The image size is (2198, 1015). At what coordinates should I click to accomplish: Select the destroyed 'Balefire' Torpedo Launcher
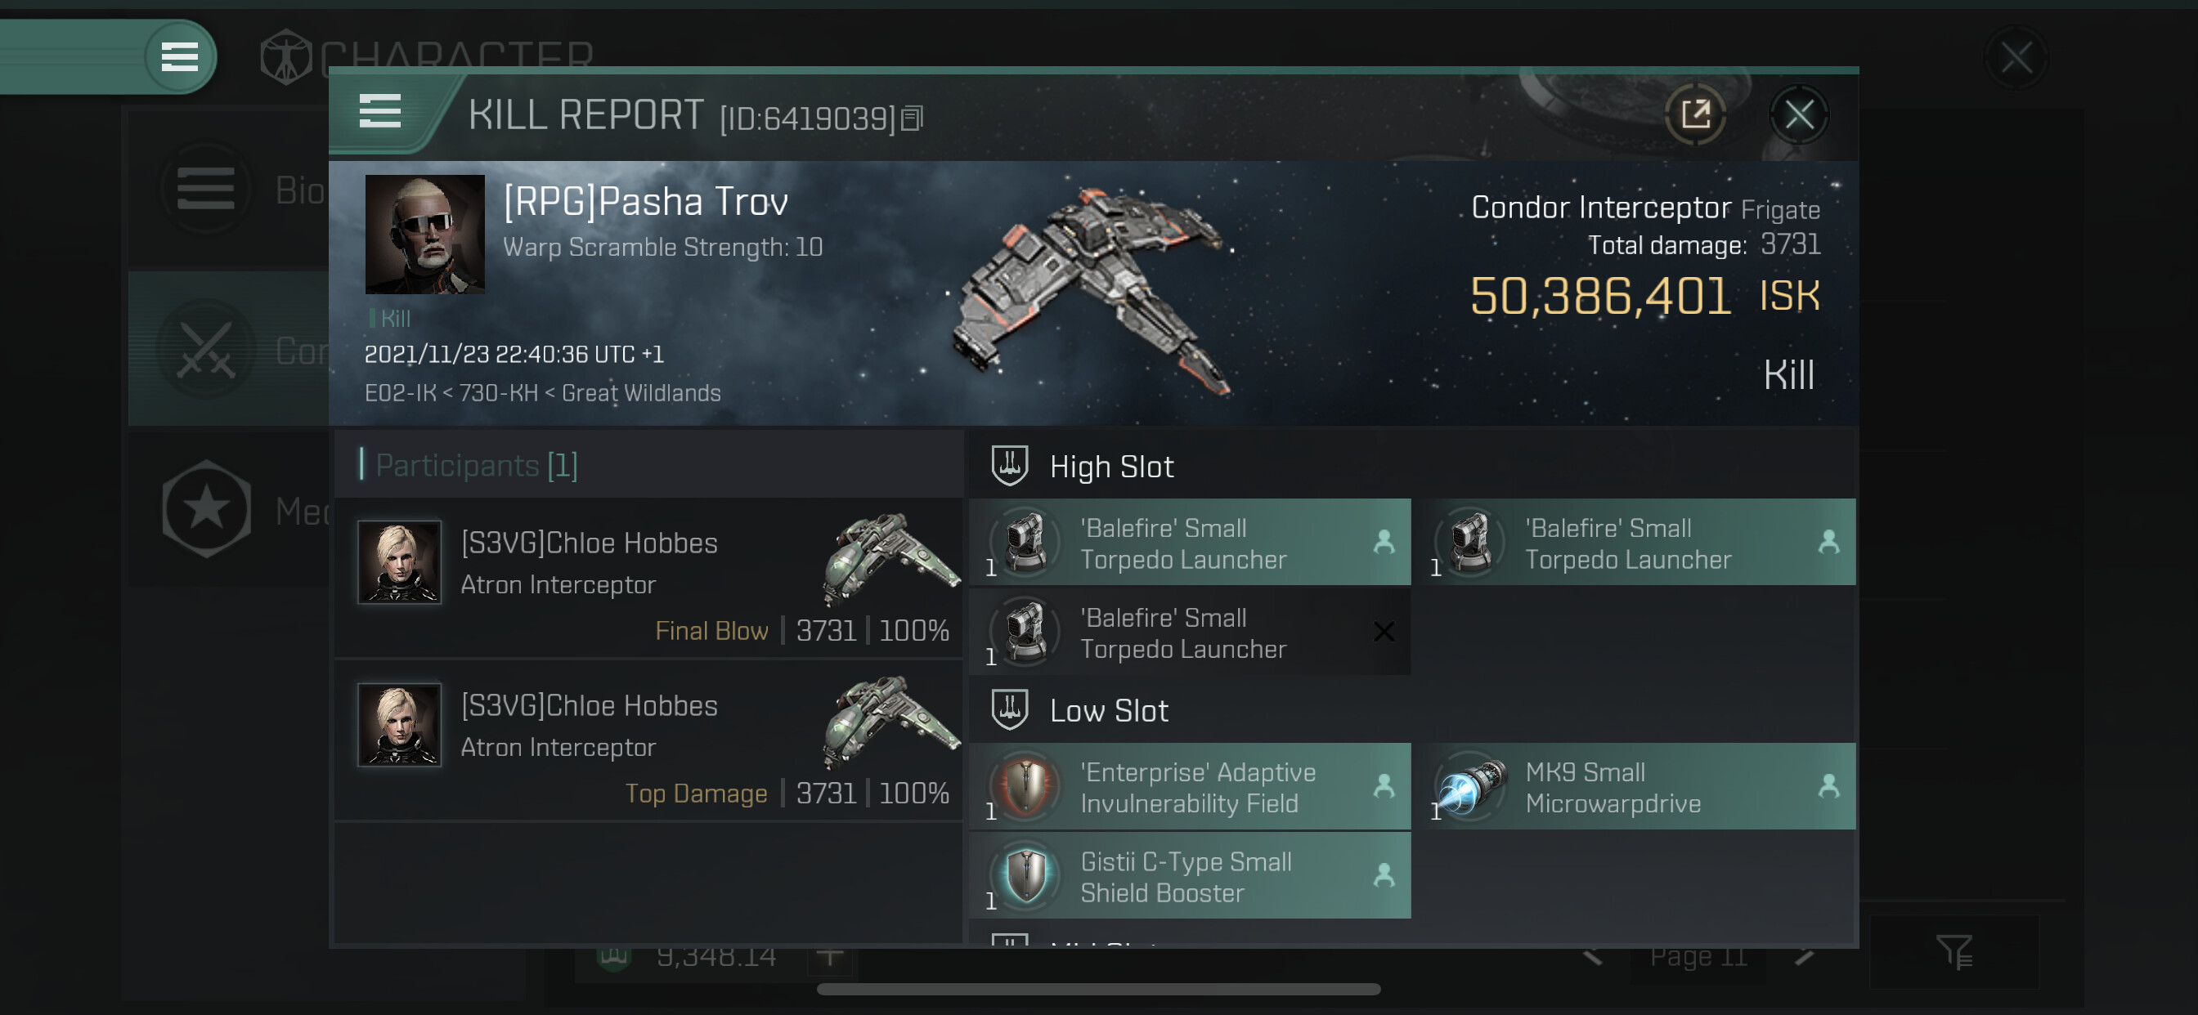[1190, 632]
